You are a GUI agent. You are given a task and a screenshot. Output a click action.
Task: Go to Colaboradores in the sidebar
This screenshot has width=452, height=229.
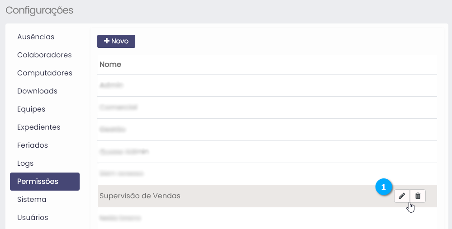(x=44, y=55)
